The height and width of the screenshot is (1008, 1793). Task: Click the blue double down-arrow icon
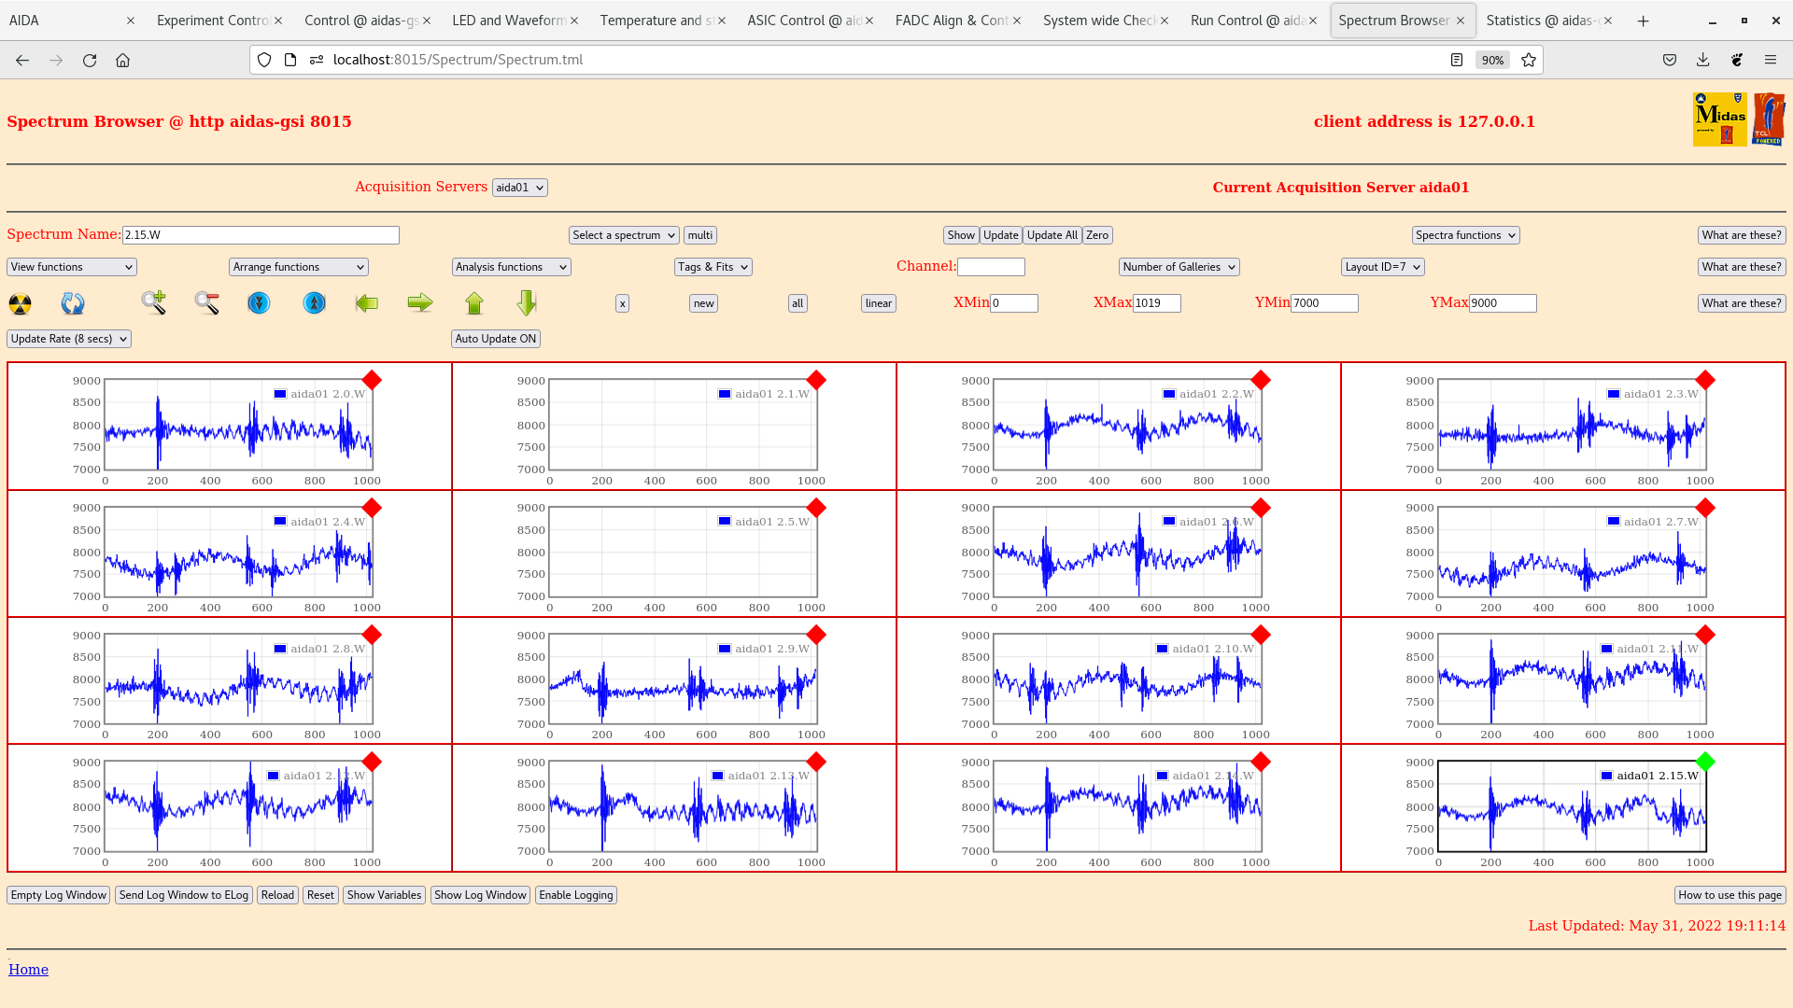tap(259, 303)
